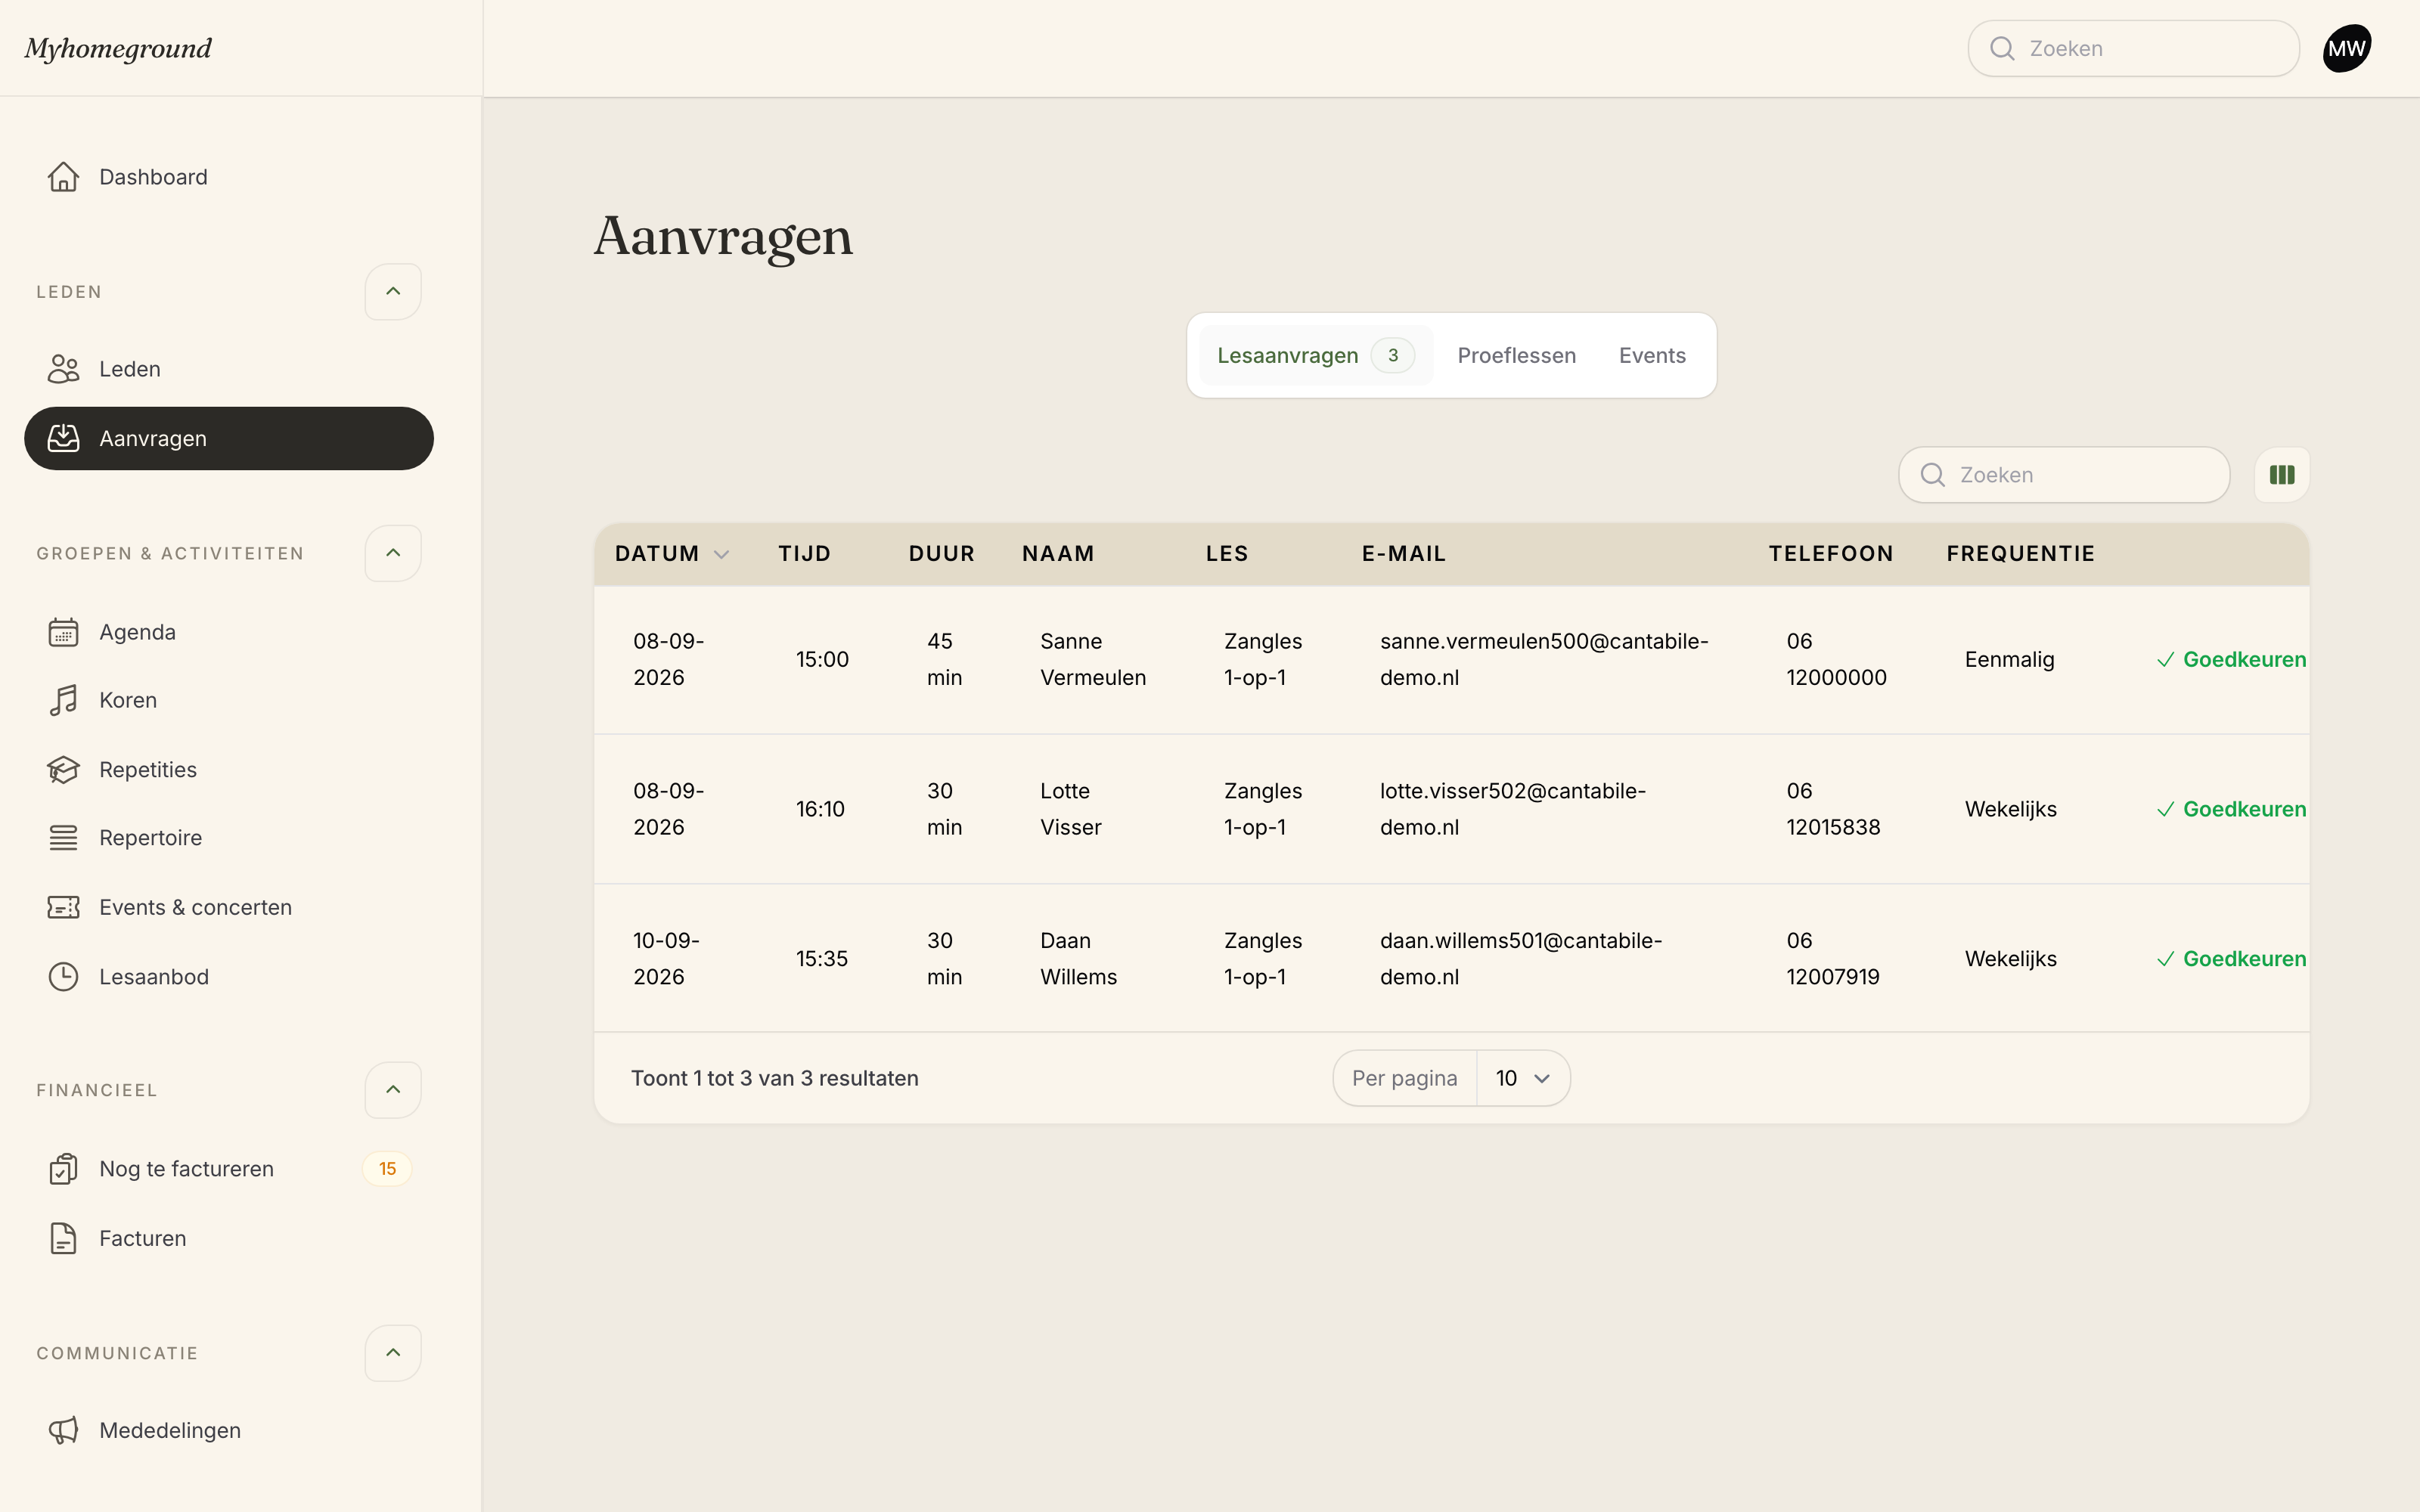
Task: Approve Daan Willems's request via Goedkeuren
Action: pos(2231,960)
